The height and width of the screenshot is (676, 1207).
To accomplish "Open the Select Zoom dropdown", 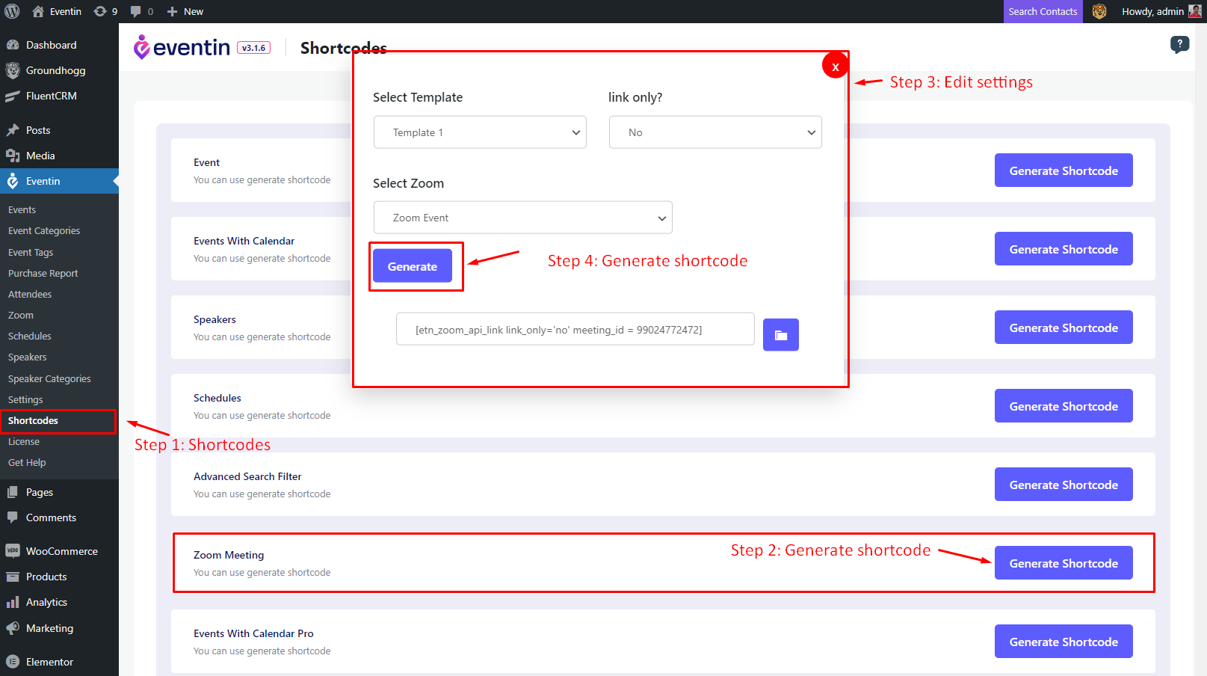I will [x=522, y=217].
